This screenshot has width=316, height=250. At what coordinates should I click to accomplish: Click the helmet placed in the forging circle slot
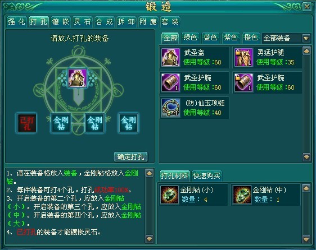[x=78, y=78]
